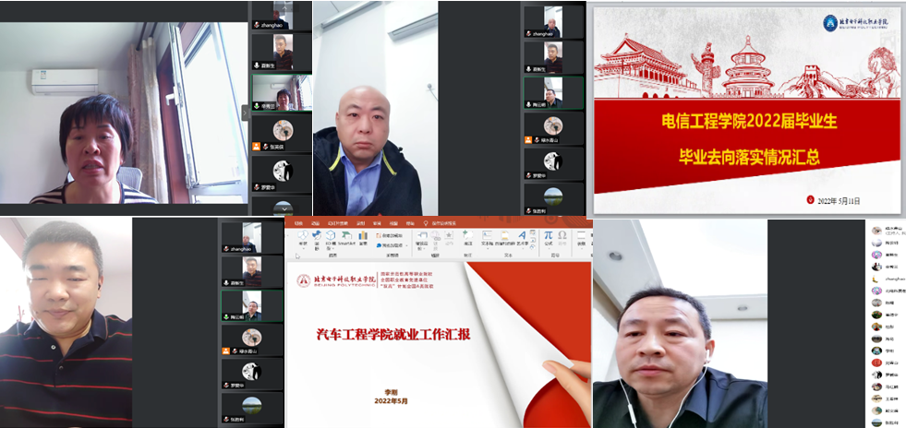Click down arrow under thumbnails beside woman's video
Screen dimensions: 906x428
283,208
